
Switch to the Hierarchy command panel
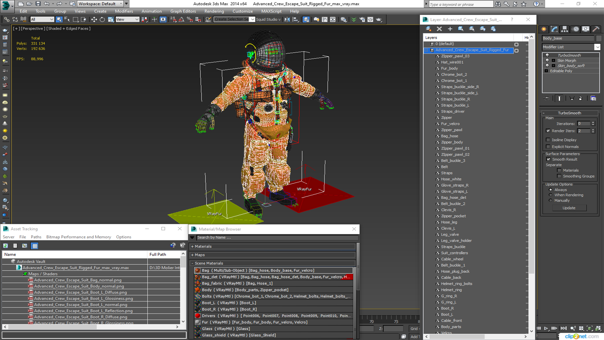[565, 29]
